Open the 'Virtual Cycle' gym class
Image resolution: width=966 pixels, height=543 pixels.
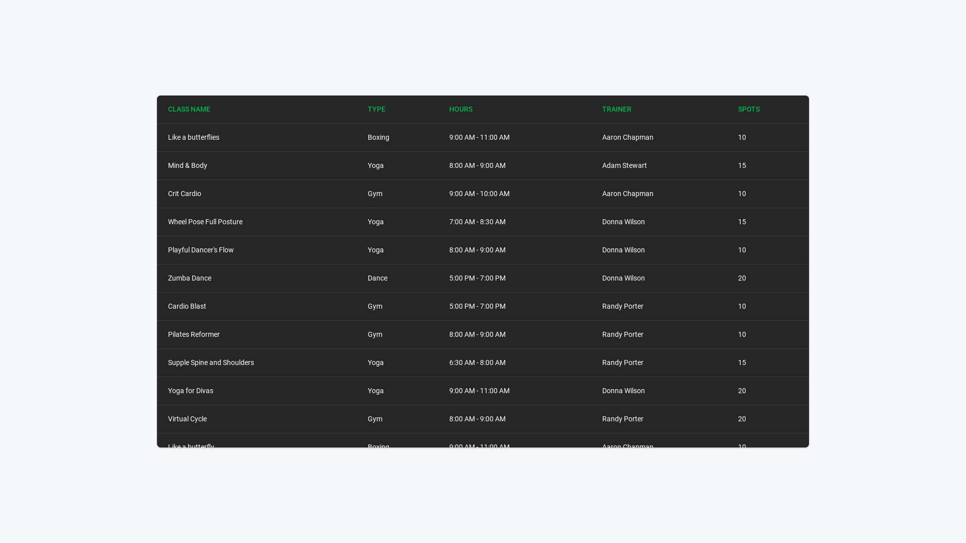187,419
